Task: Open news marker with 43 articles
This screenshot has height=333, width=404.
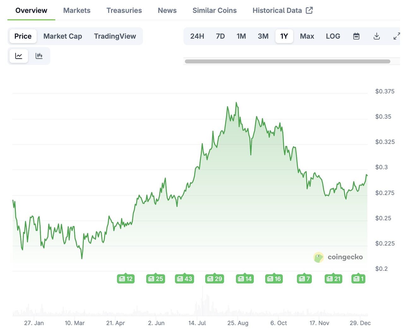Action: [x=184, y=279]
